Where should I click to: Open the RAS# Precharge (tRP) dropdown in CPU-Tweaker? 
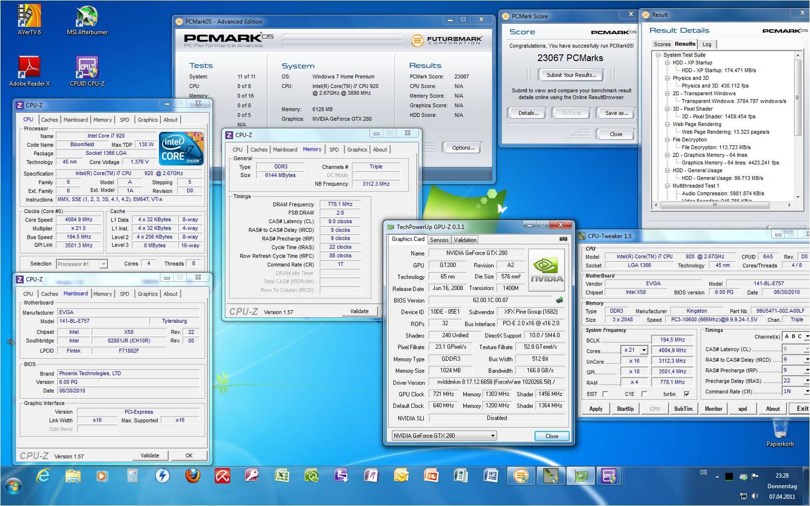pyautogui.click(x=806, y=370)
